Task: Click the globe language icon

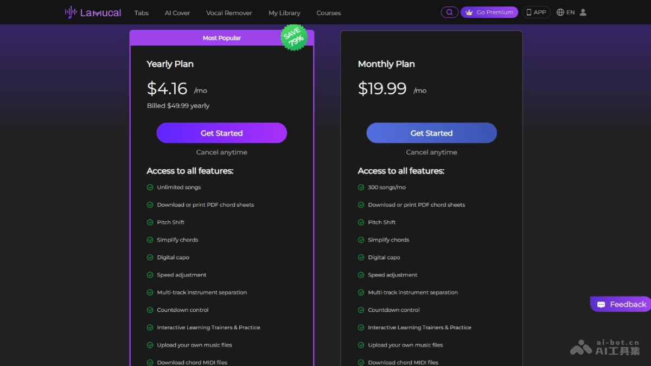Action: pyautogui.click(x=560, y=12)
